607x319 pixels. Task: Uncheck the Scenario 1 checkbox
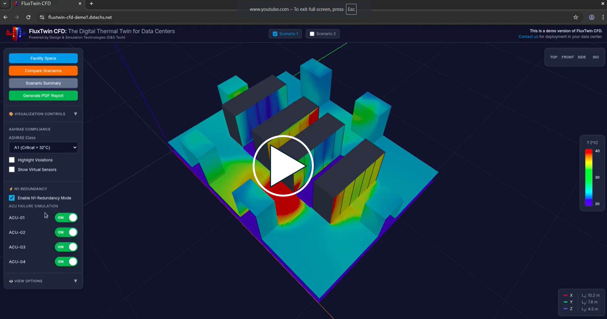[275, 34]
